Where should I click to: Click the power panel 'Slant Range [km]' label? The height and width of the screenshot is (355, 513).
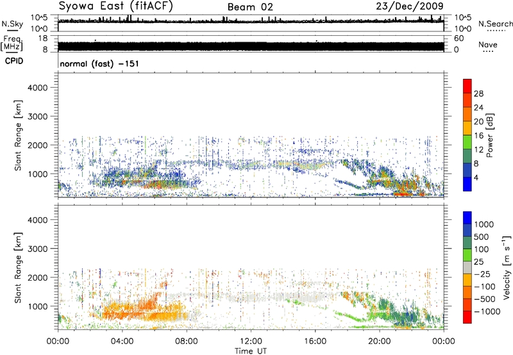click(x=18, y=135)
